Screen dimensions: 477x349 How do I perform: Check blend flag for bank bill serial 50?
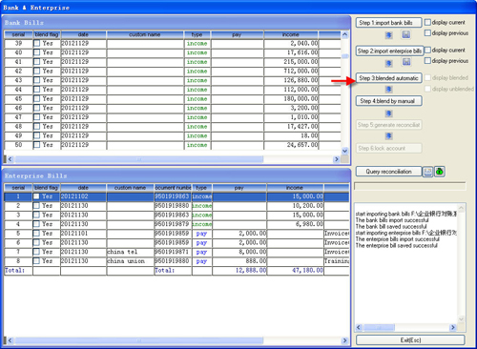tap(37, 145)
